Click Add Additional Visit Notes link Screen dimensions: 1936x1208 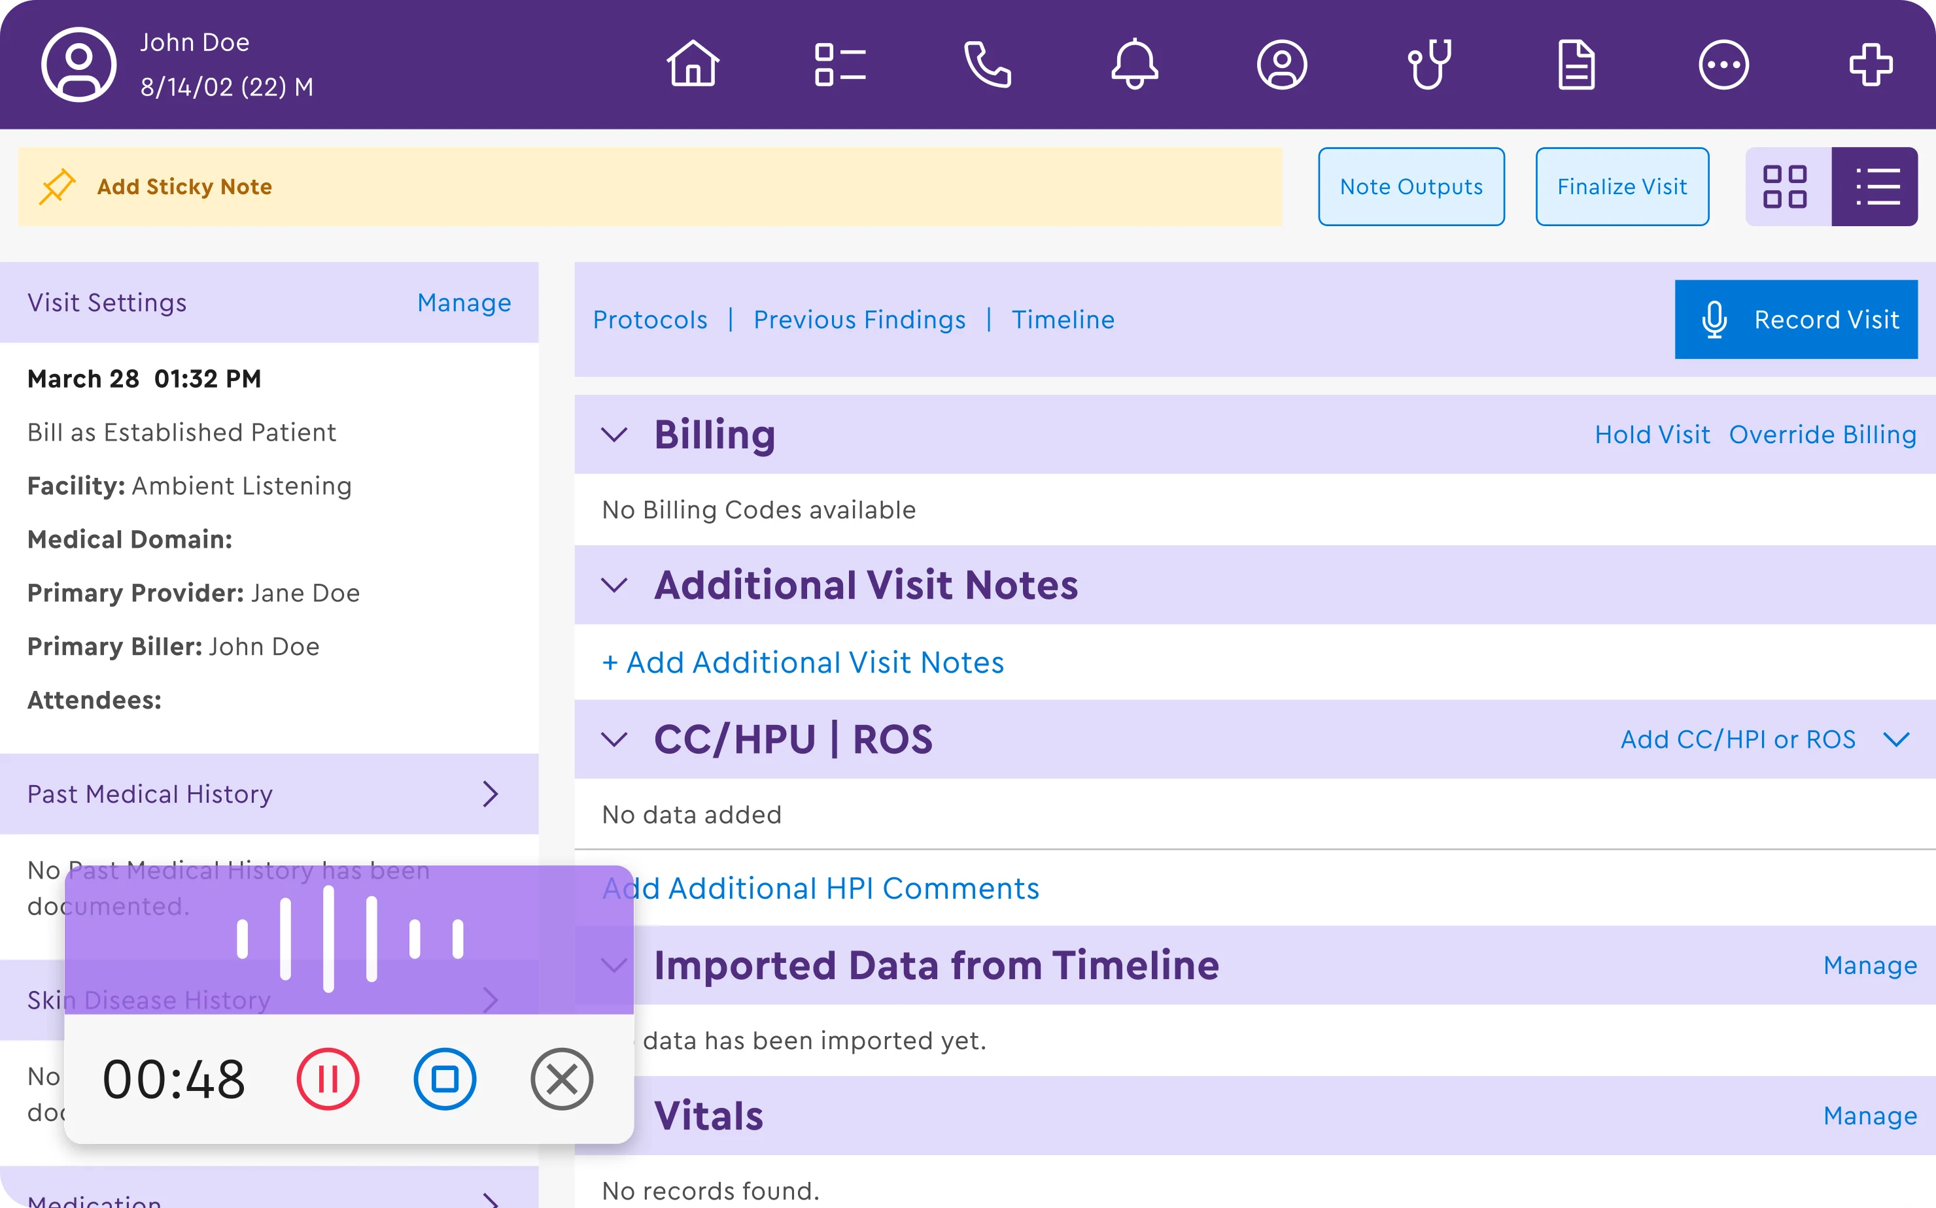[803, 662]
